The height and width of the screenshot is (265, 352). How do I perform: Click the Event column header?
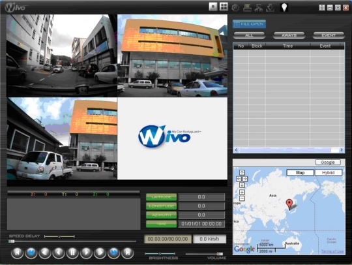325,46
